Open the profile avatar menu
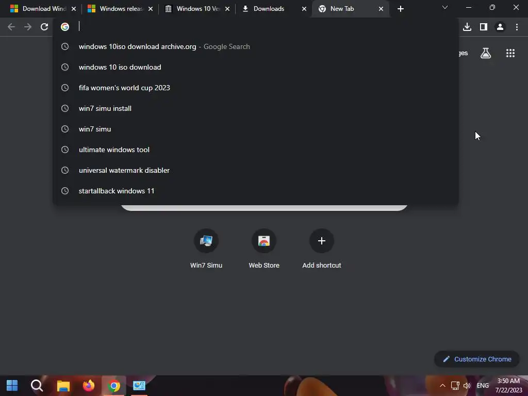Image resolution: width=528 pixels, height=396 pixels. (x=500, y=27)
